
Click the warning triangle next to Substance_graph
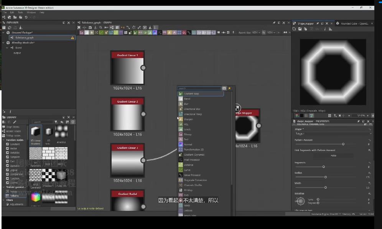pyautogui.click(x=72, y=38)
